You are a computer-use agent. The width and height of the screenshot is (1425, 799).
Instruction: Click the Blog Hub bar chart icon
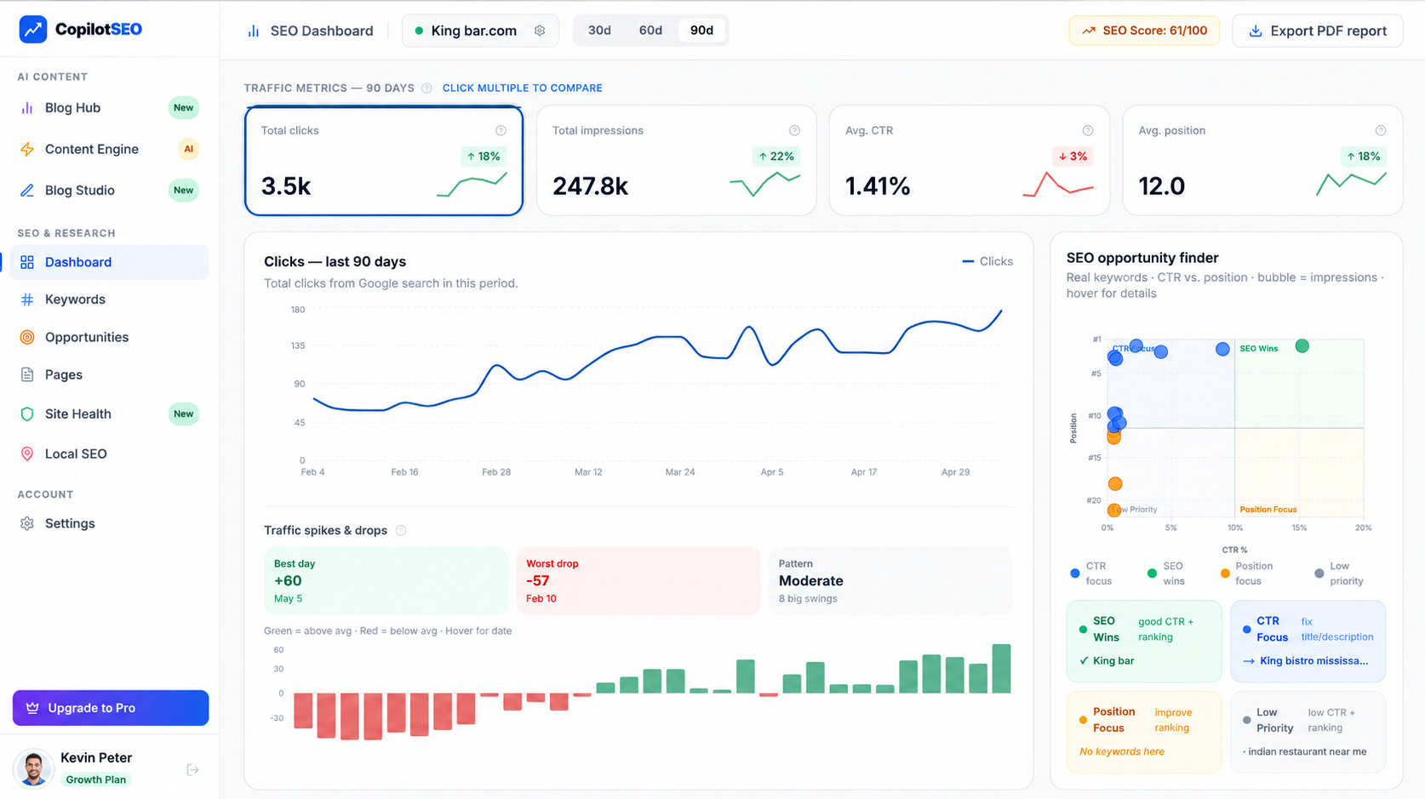point(27,108)
